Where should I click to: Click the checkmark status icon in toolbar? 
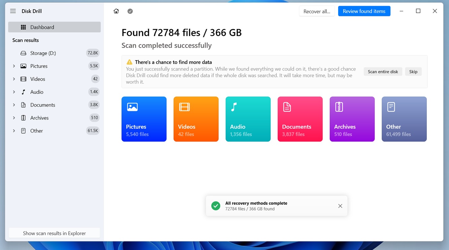[x=130, y=11]
